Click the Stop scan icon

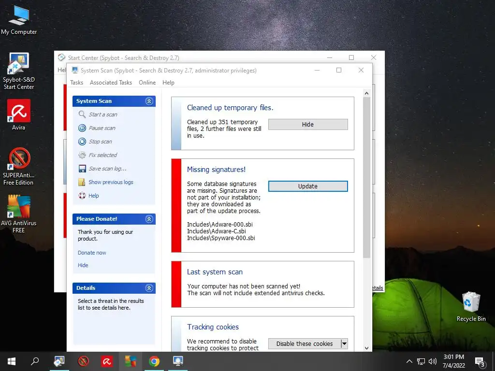[82, 142]
